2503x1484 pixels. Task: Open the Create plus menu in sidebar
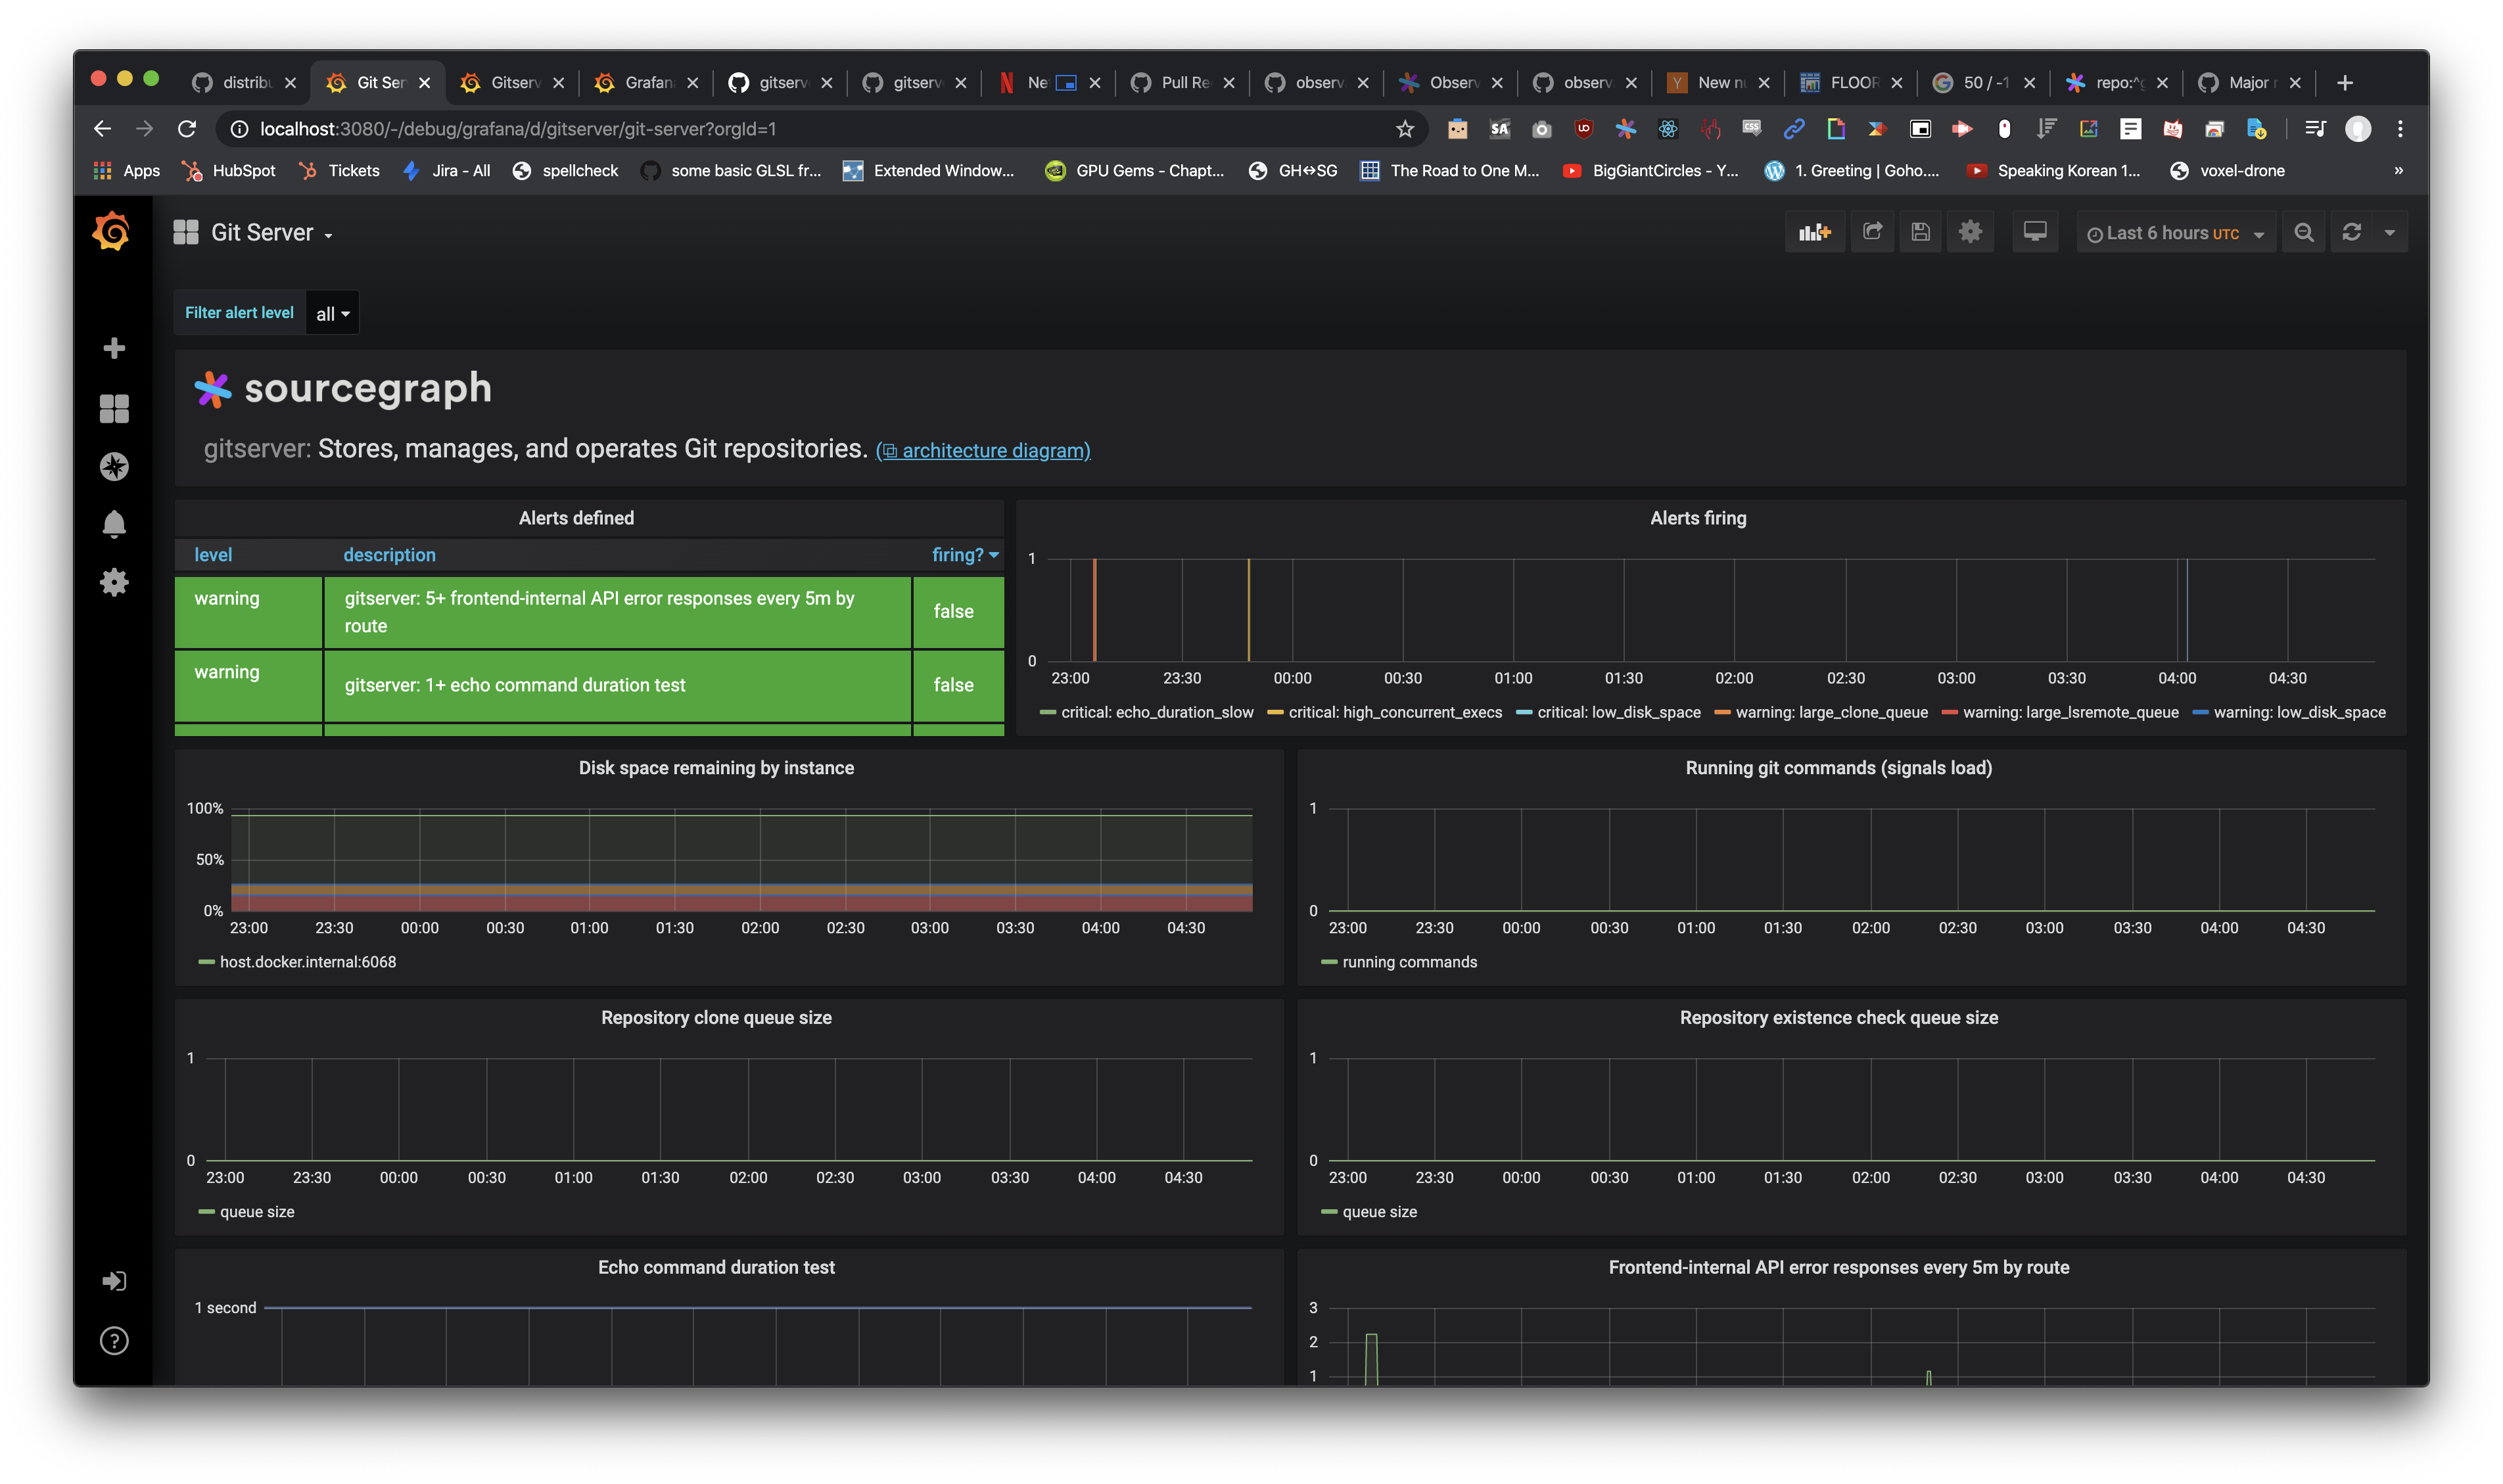tap(114, 348)
